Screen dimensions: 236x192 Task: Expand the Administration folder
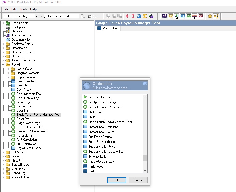[x=3, y=177]
